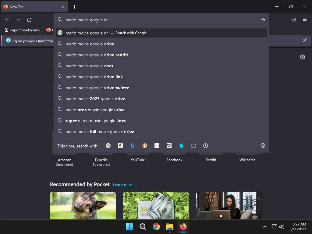
Task: Choose 'mario movie google dr' Search with Google row
Action: coord(161,33)
